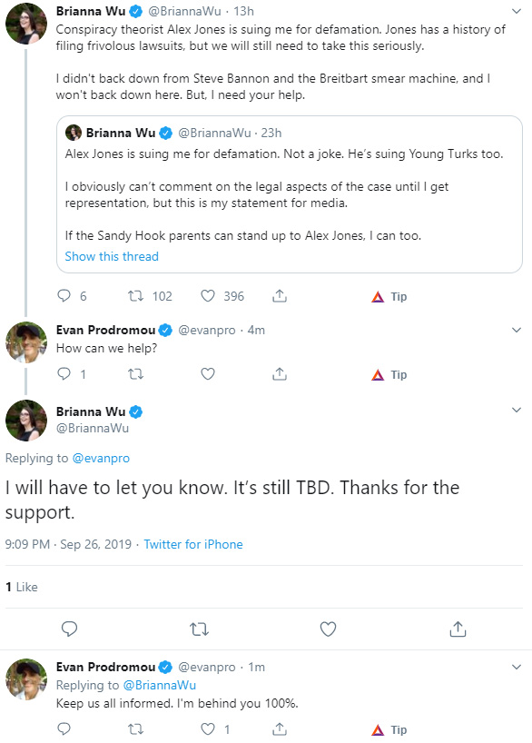Viewport: 532px width, 743px height.
Task: Open Twitter for iPhone source link
Action: [x=193, y=544]
